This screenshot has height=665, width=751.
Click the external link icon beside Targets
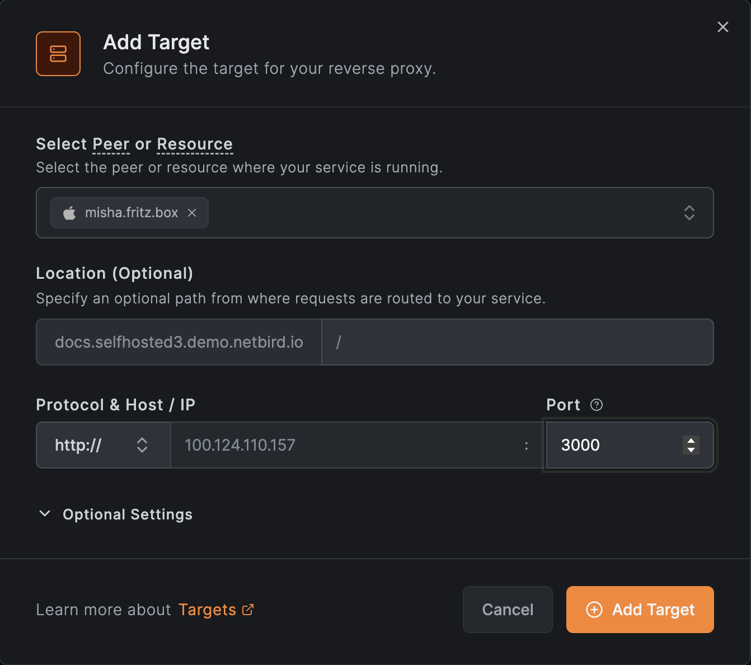[x=248, y=610]
